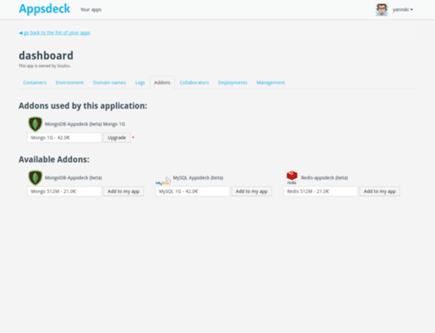Open the Mongo 512M plan dropdown
435x333 pixels.
[x=64, y=191]
